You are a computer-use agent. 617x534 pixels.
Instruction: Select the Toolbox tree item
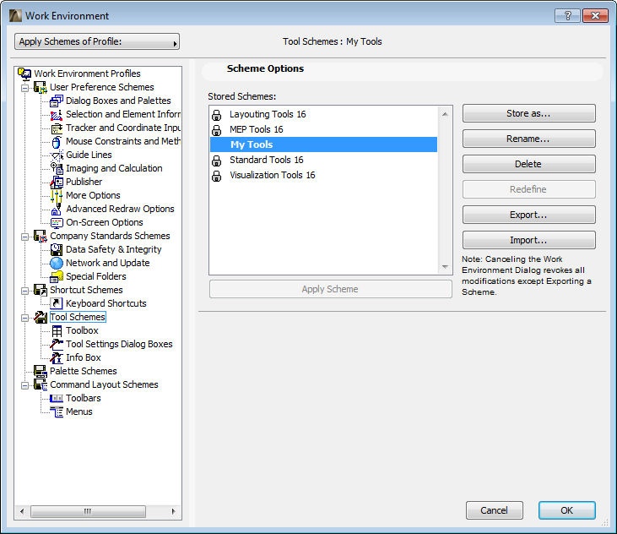82,331
